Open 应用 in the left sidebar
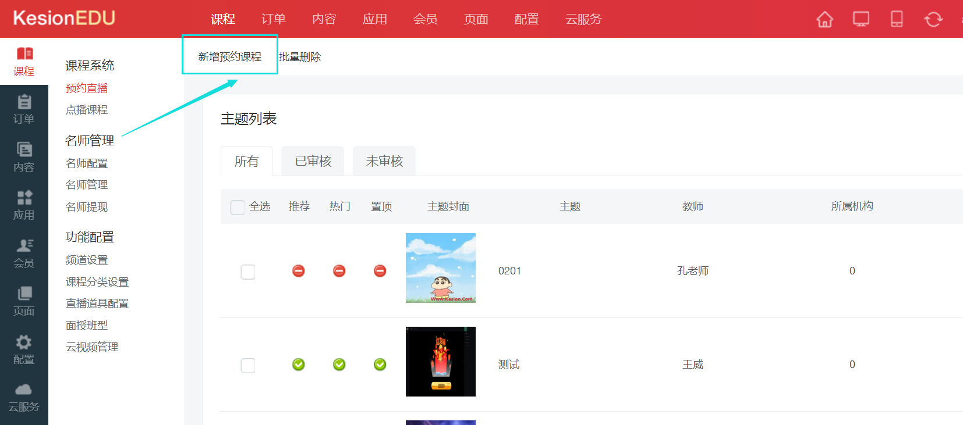Image resolution: width=963 pixels, height=425 pixels. [x=24, y=205]
